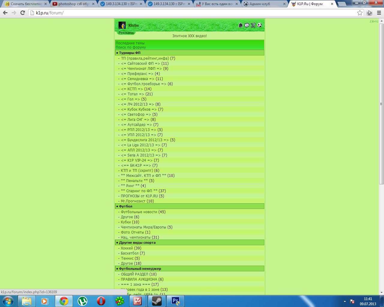Click the KloSe user avatar

(122, 25)
